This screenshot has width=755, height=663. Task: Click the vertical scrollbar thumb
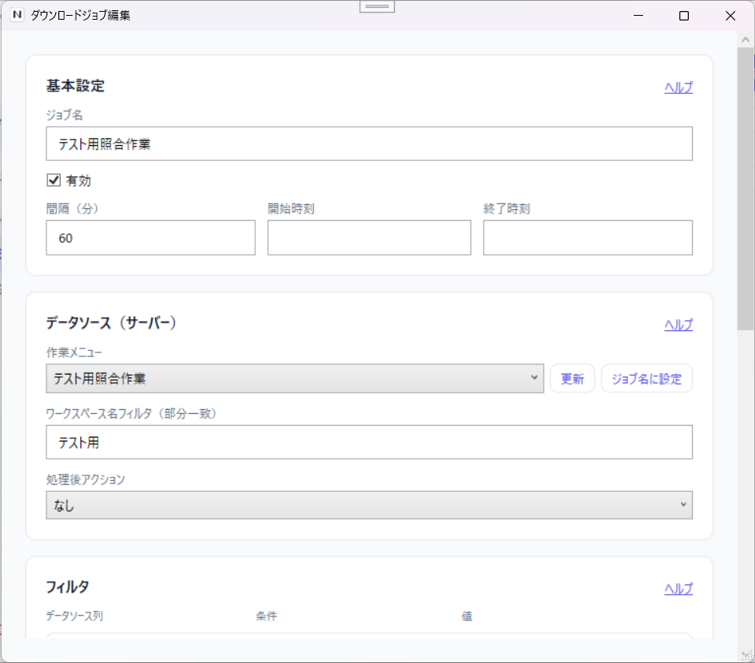click(x=746, y=188)
